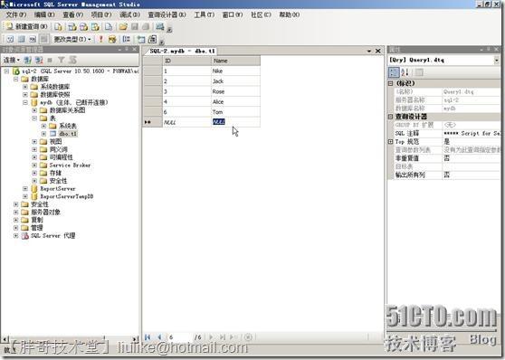Click the highlighted NULL Name cell
This screenshot has height=360, width=505.
235,122
